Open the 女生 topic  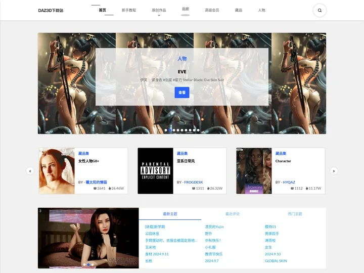click(x=268, y=247)
